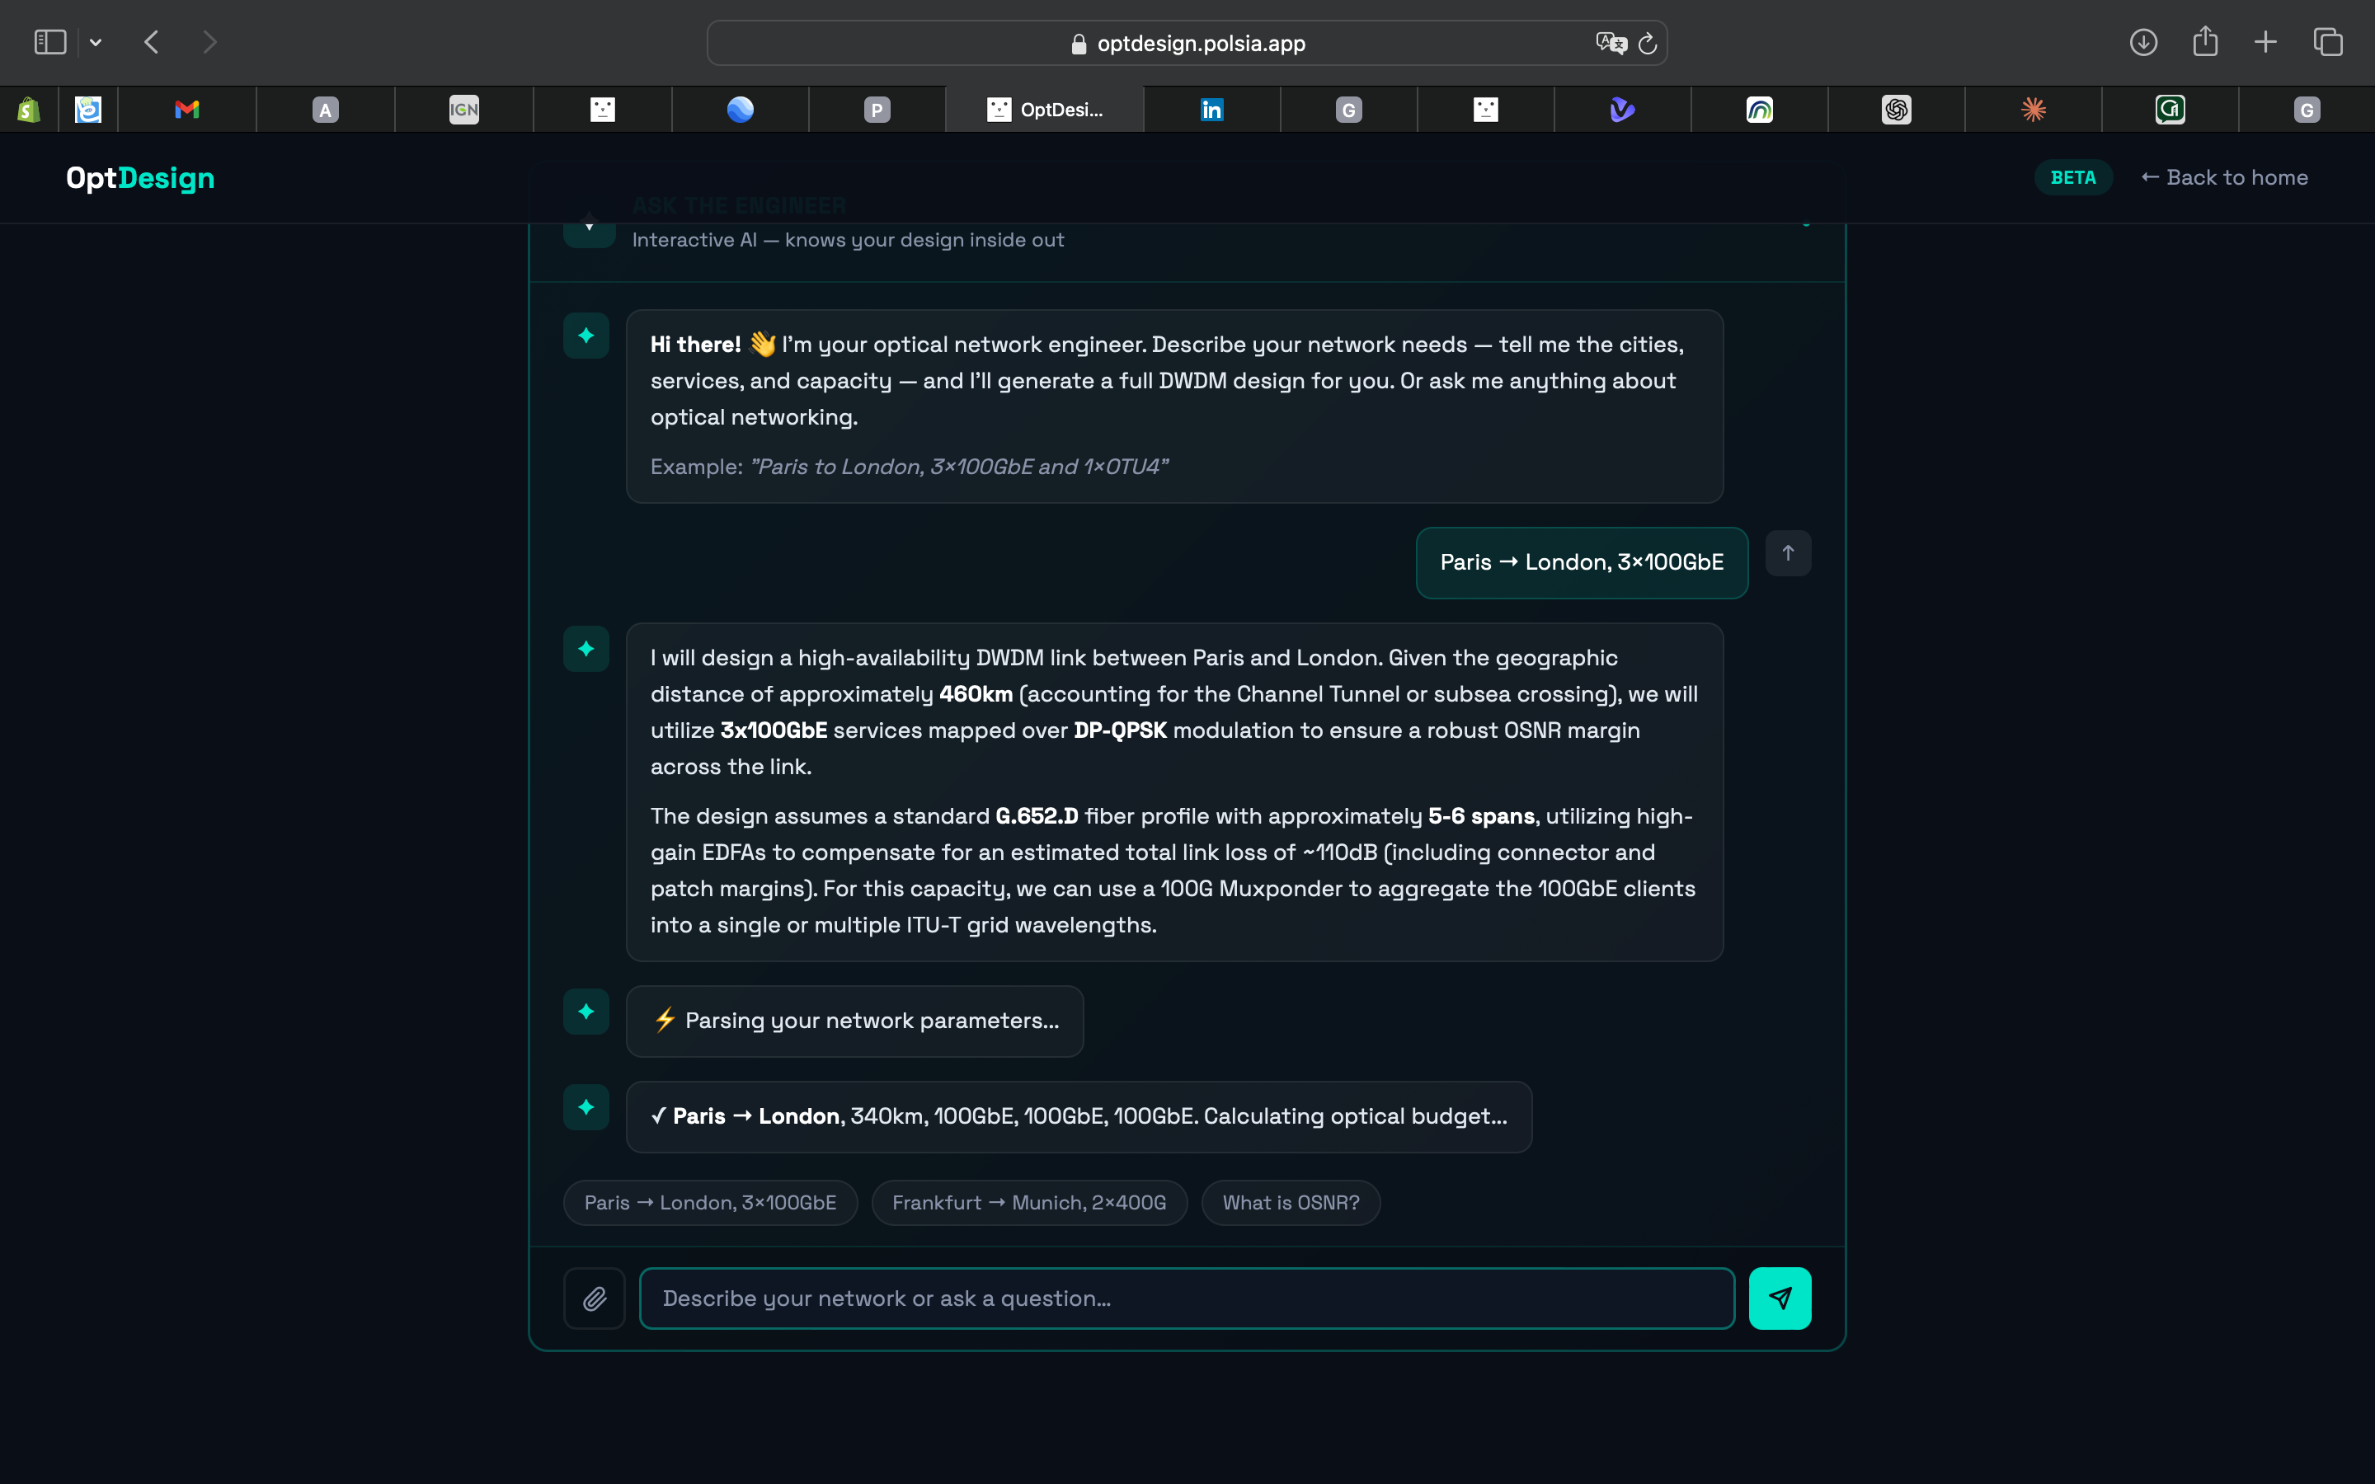2375x1484 pixels.
Task: Open the sidebar options chevron dropdown
Action: coord(95,42)
